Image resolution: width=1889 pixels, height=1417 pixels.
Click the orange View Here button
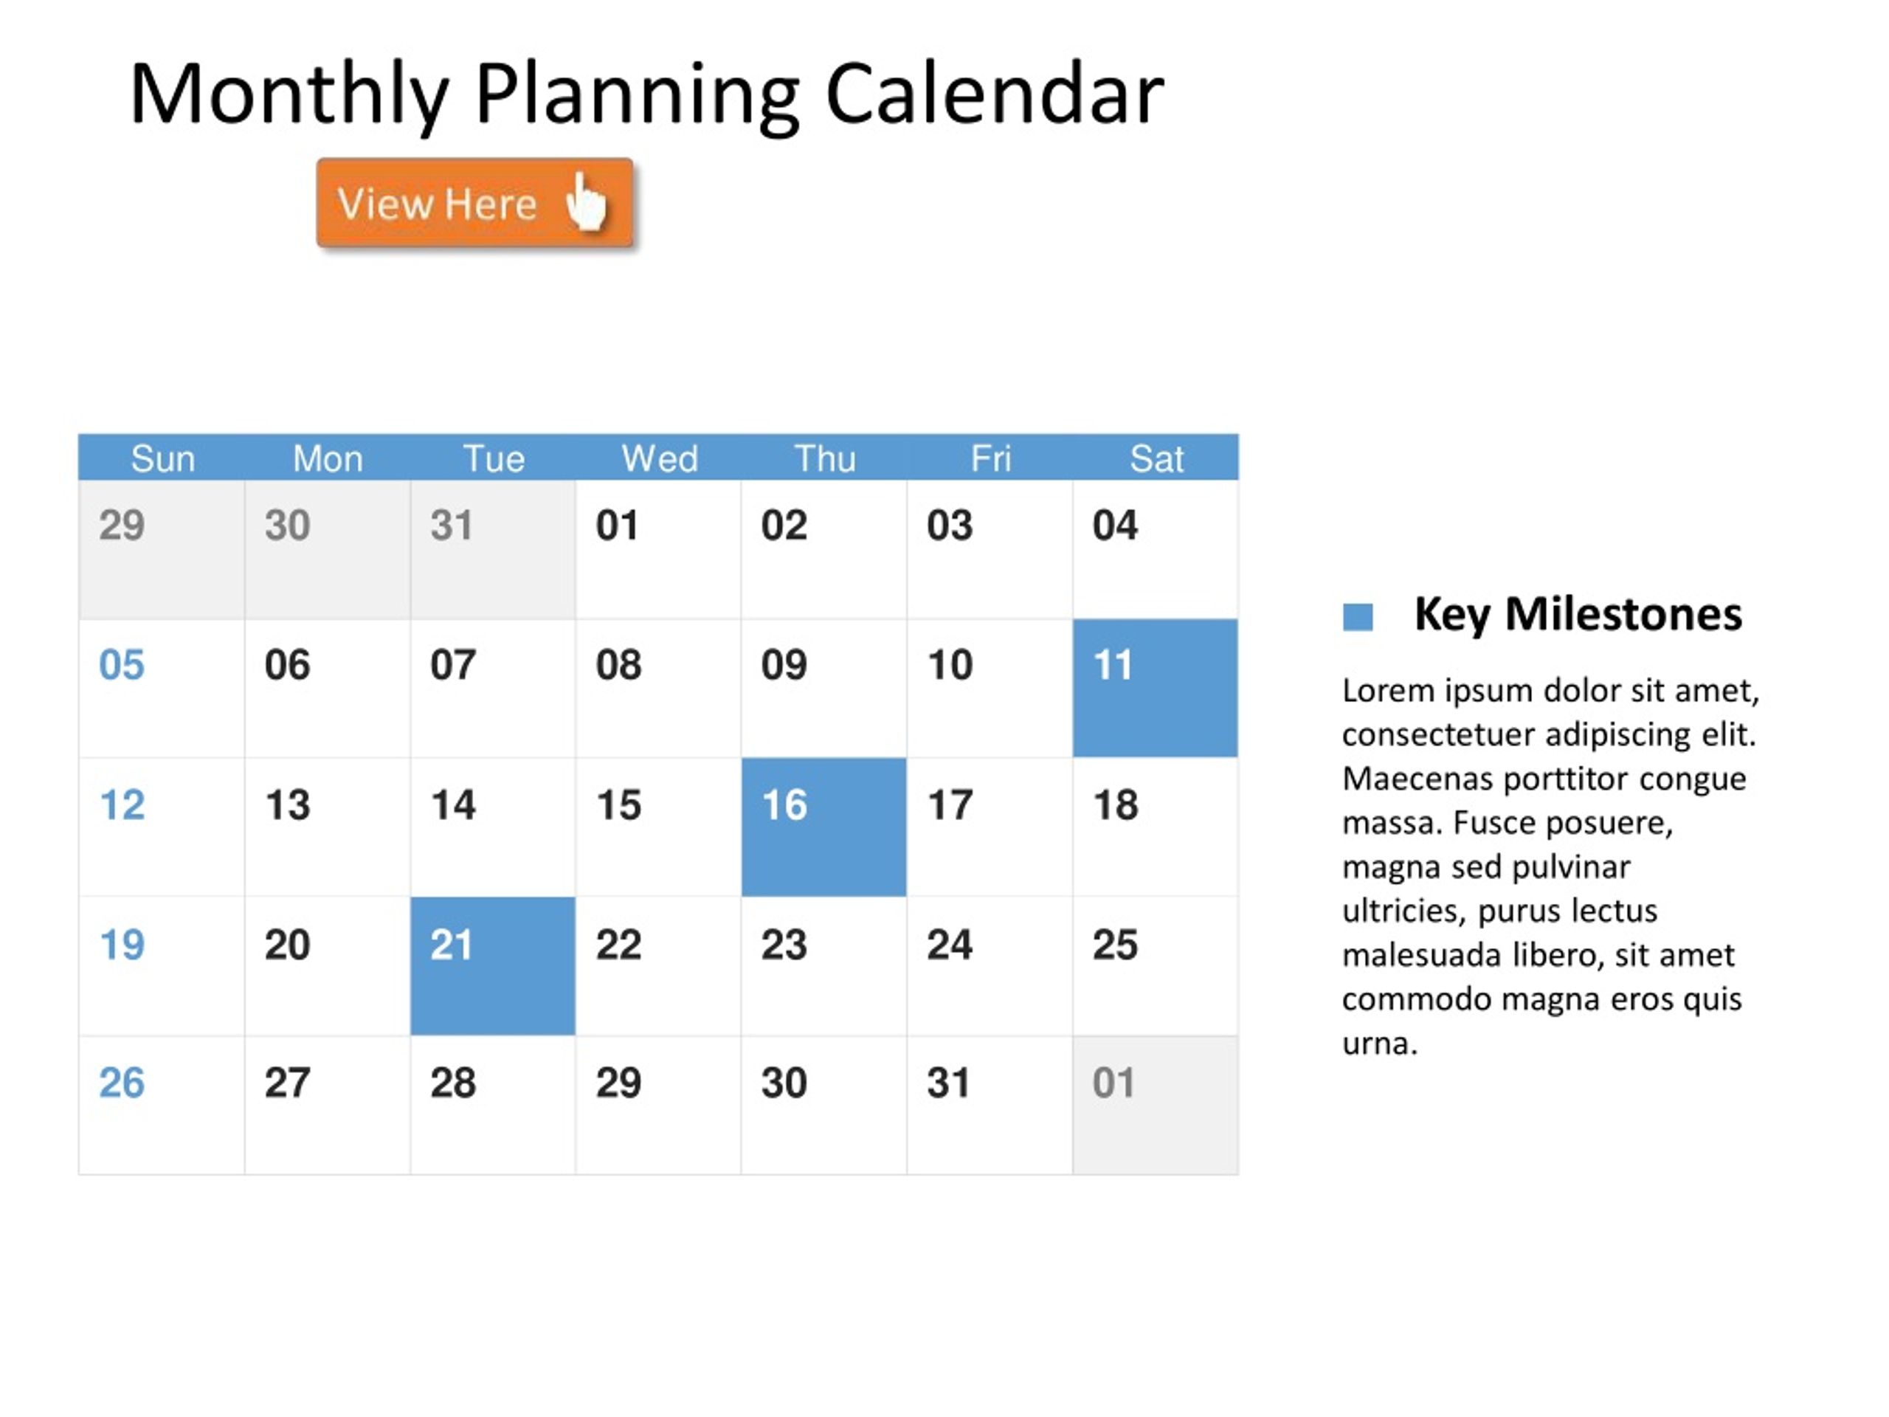point(474,203)
